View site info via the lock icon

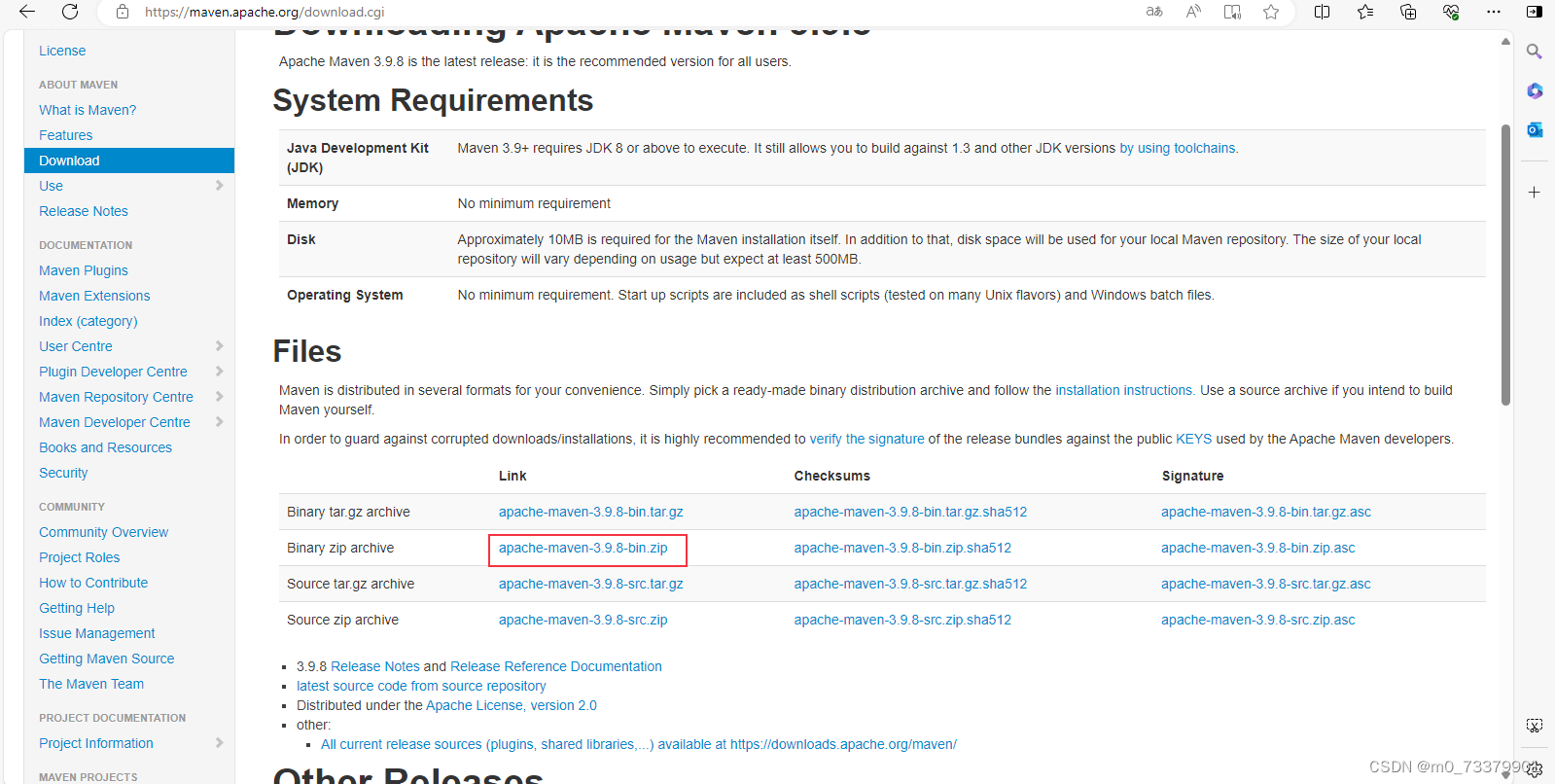click(x=123, y=12)
